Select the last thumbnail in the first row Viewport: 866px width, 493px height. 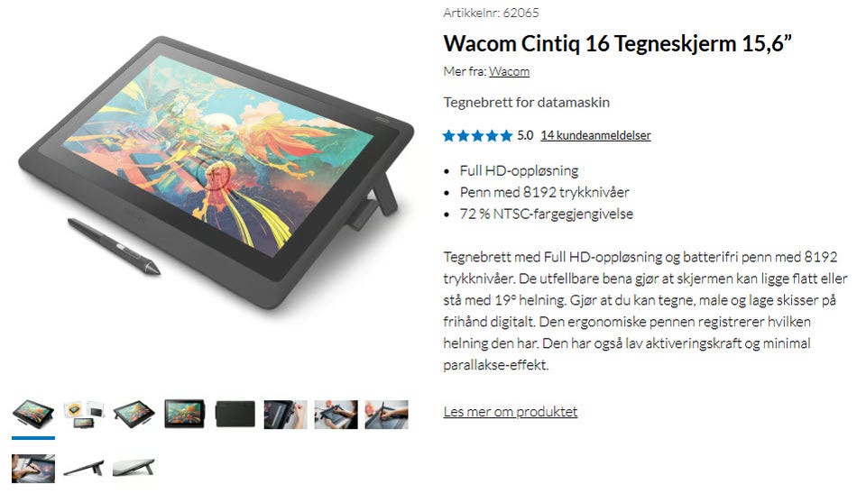point(387,414)
